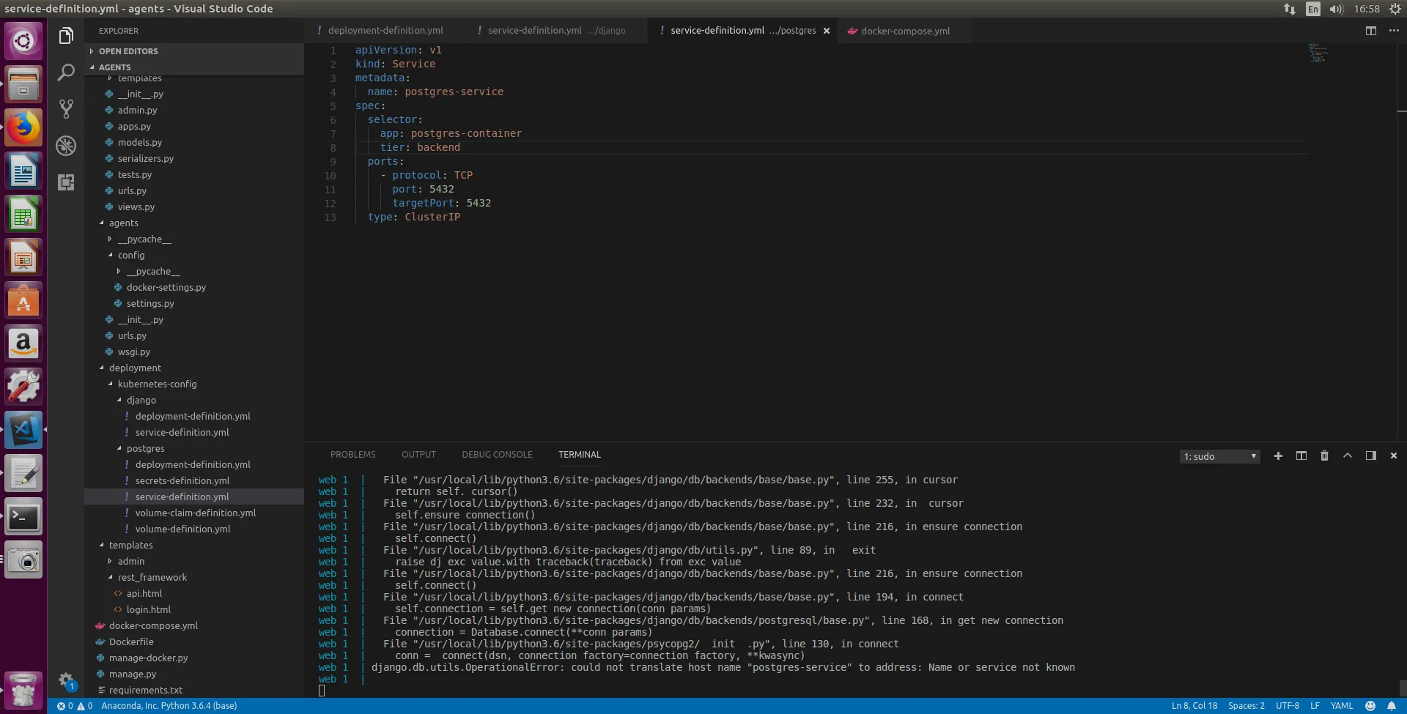
Task: Open the Source Control view
Action: [66, 109]
